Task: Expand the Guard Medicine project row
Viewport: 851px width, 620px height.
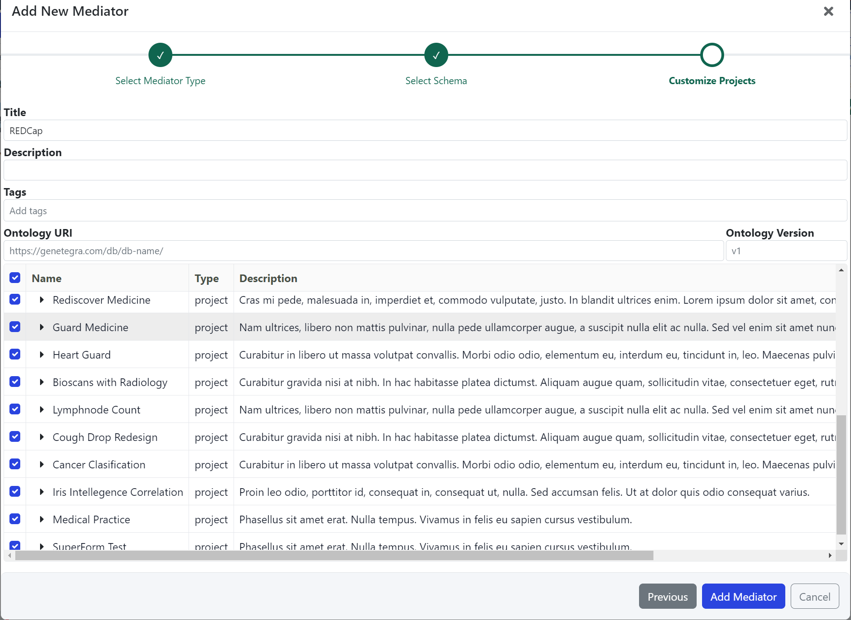Action: point(41,327)
